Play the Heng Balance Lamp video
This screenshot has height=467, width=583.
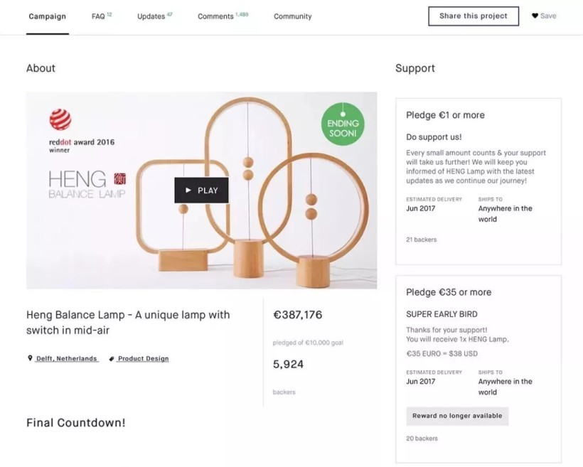(201, 190)
